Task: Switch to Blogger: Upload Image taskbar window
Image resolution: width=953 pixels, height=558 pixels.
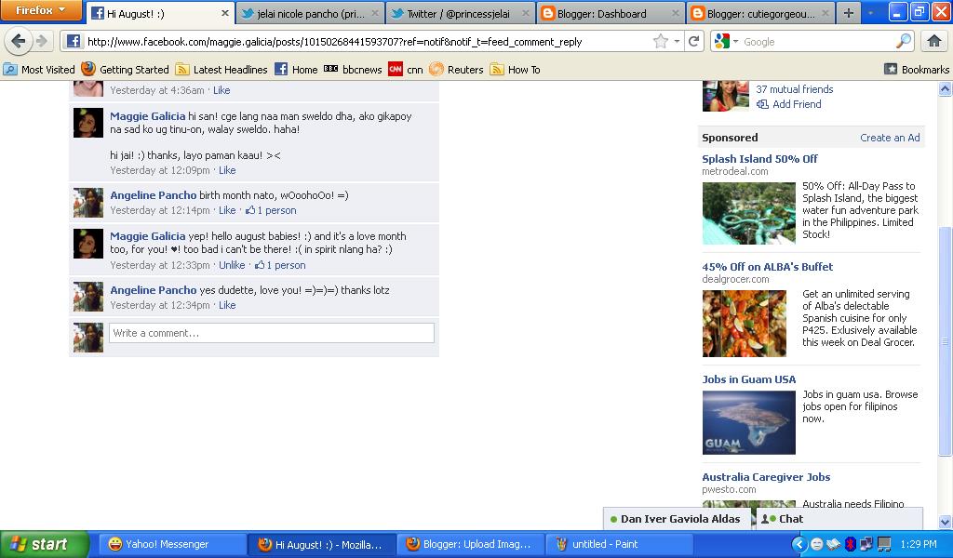Action: [471, 544]
